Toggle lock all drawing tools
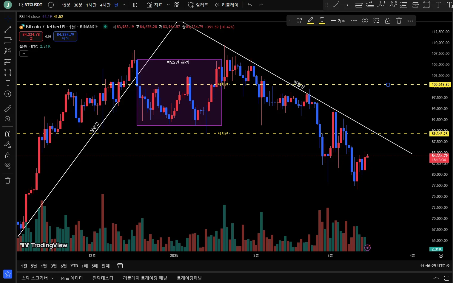Viewport: 453px width, 283px height. point(8,155)
